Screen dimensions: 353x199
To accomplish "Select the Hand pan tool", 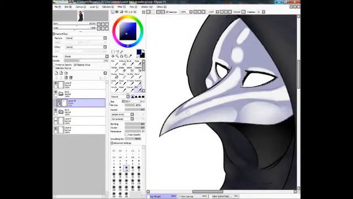I will (126, 56).
